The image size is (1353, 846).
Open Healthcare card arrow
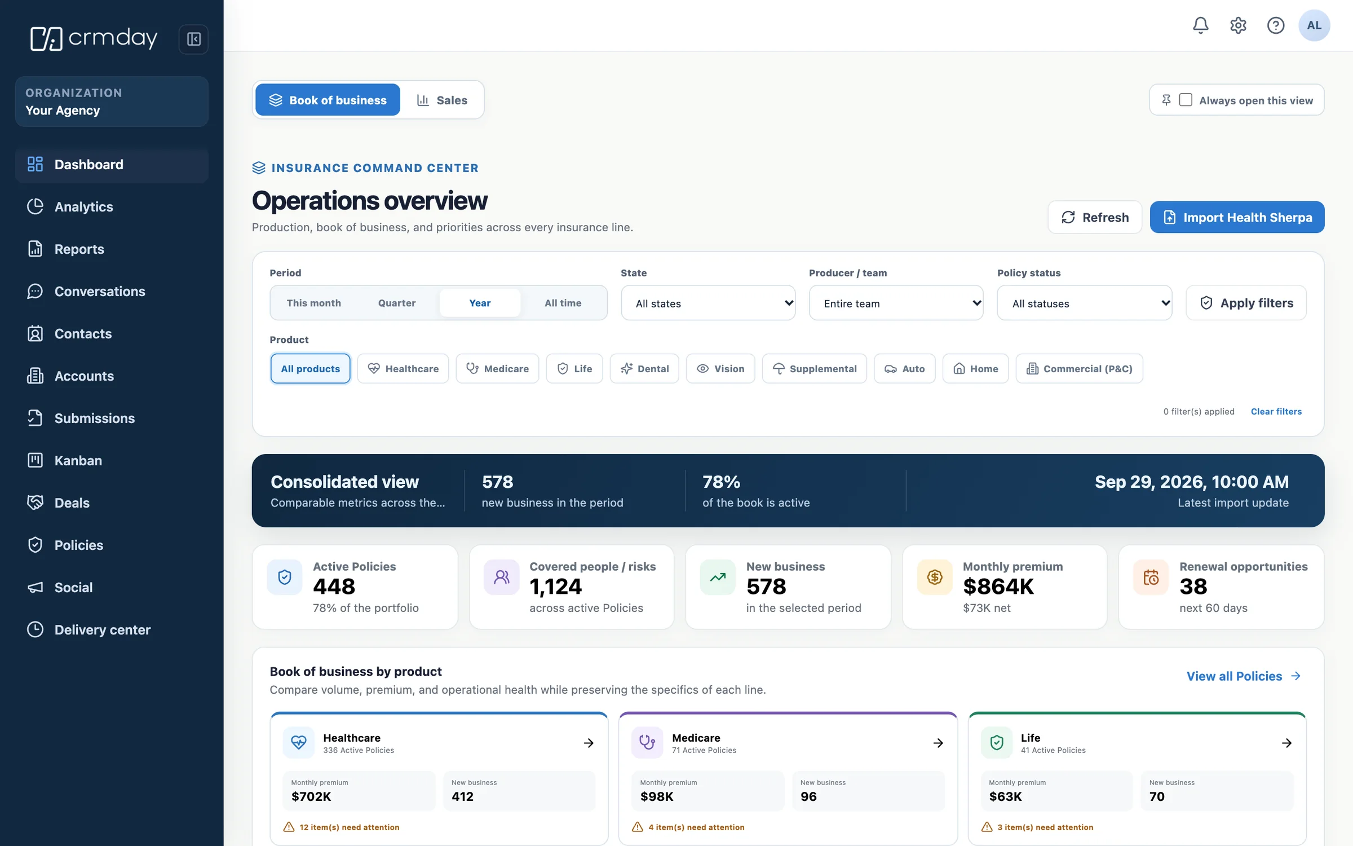(589, 743)
